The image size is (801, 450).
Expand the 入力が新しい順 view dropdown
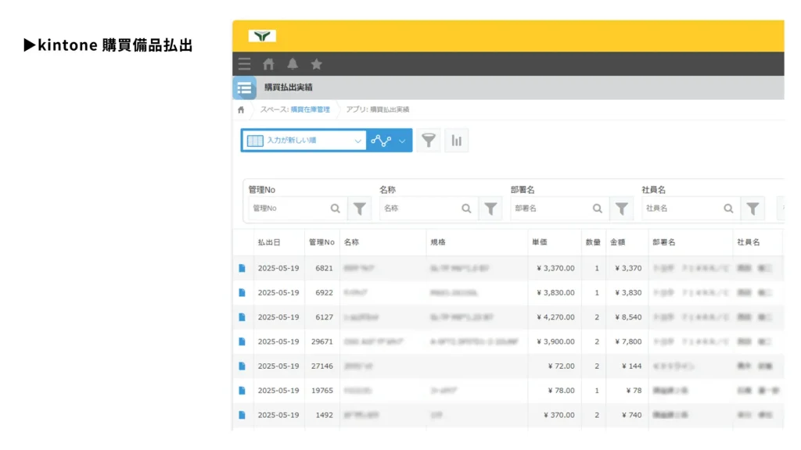coord(357,141)
